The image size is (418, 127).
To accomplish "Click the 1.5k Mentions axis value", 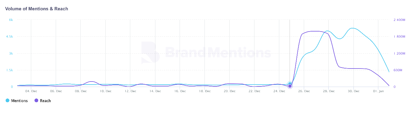I will click(x=9, y=70).
